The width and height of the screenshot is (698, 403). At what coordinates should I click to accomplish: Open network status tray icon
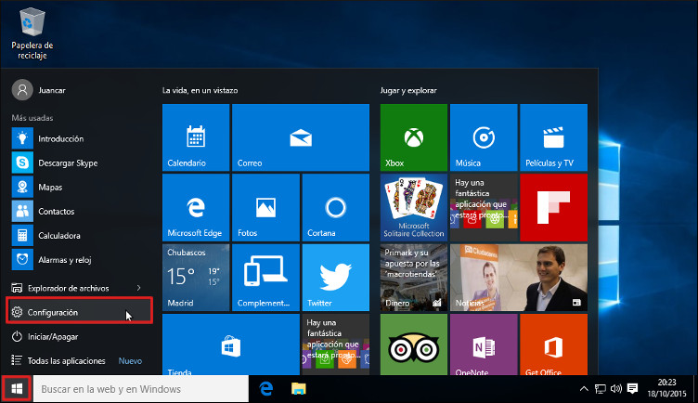600,389
